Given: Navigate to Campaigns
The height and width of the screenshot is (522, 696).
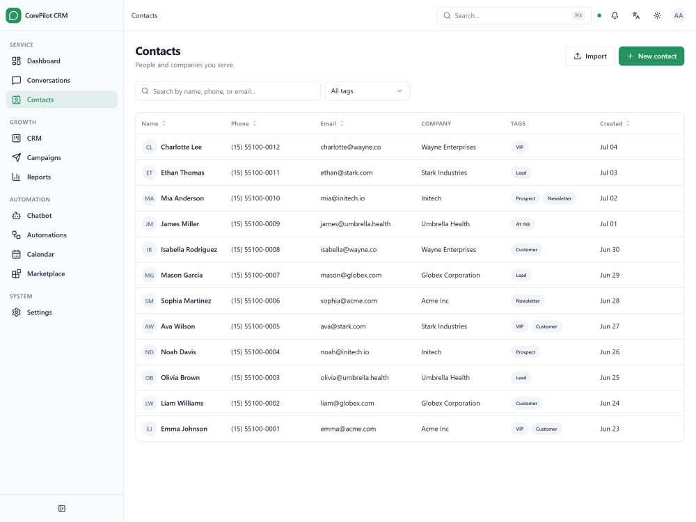Looking at the screenshot, I should click(x=62, y=157).
